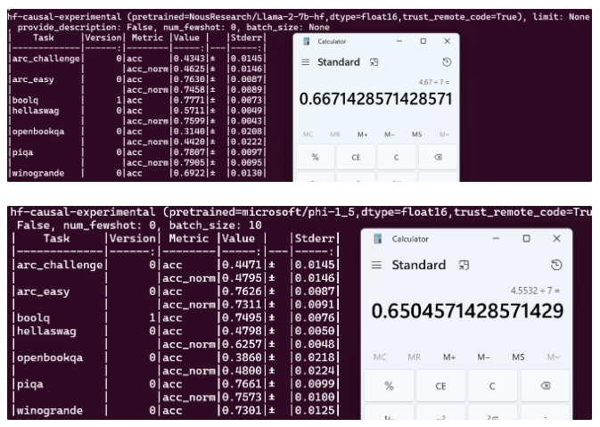Click MS in the 4.67 ÷ 7 calculator
Viewport: 600px width, 427px height.
pyautogui.click(x=416, y=135)
